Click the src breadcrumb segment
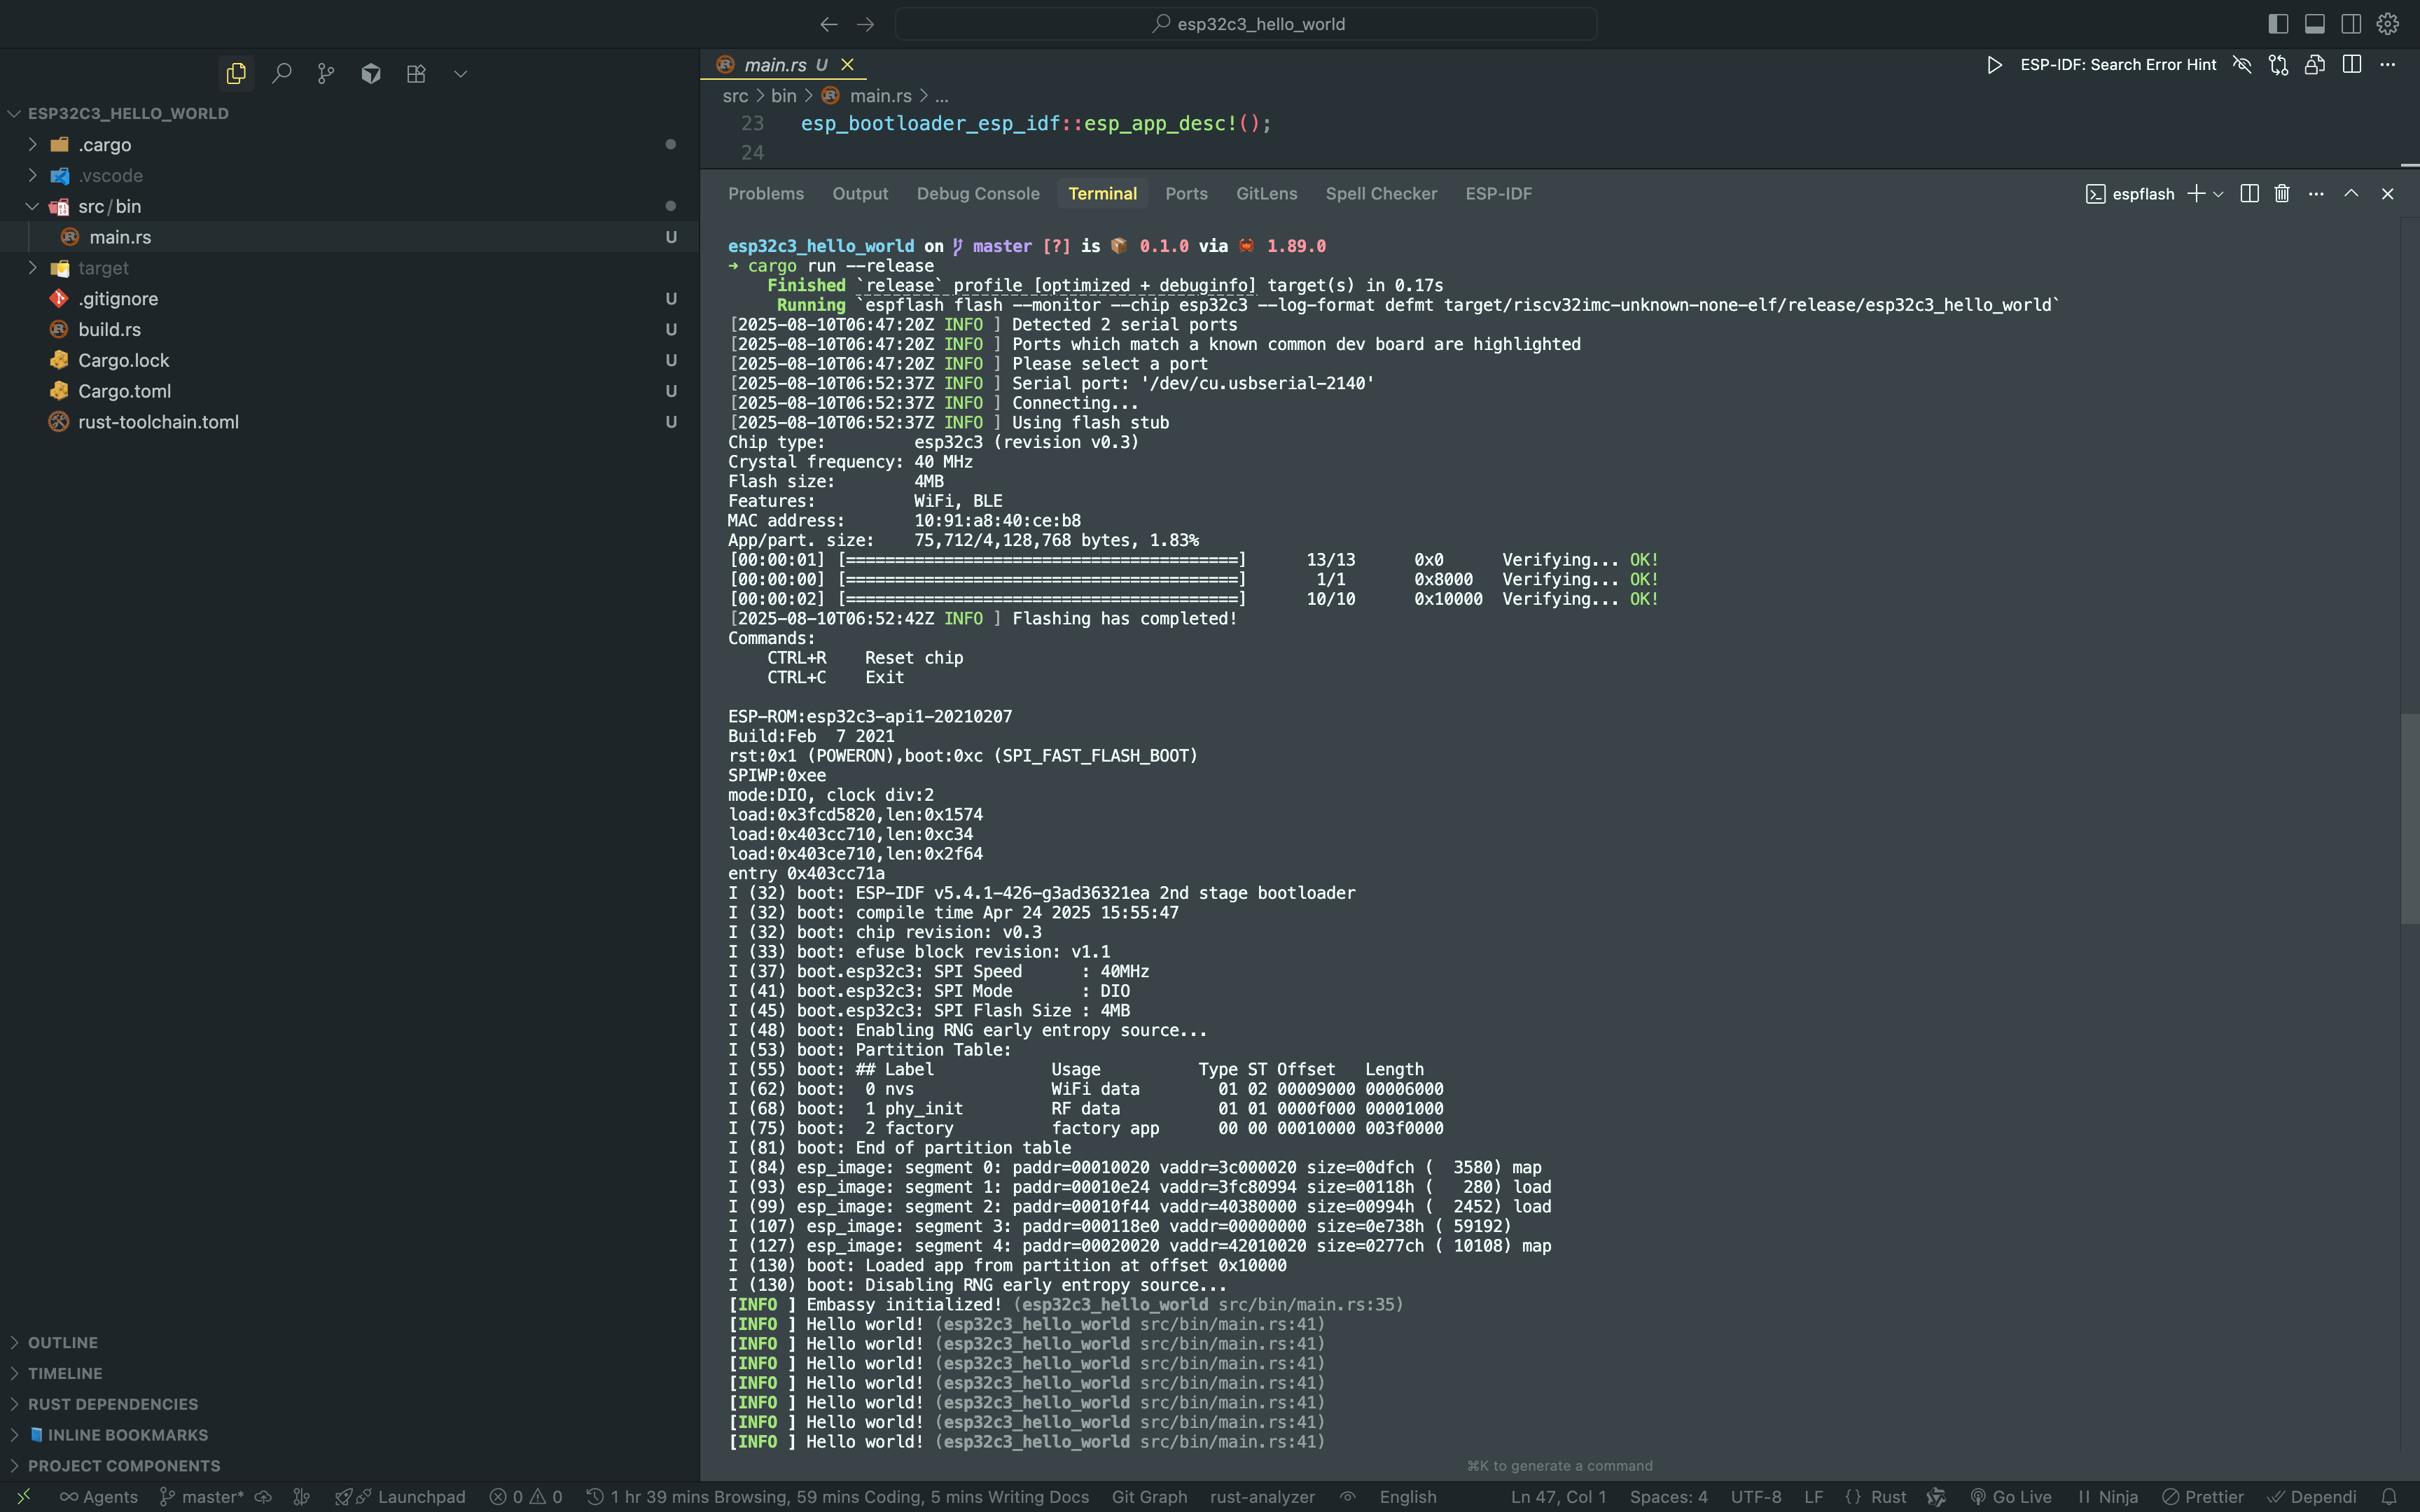The height and width of the screenshot is (1512, 2420). click(x=735, y=96)
